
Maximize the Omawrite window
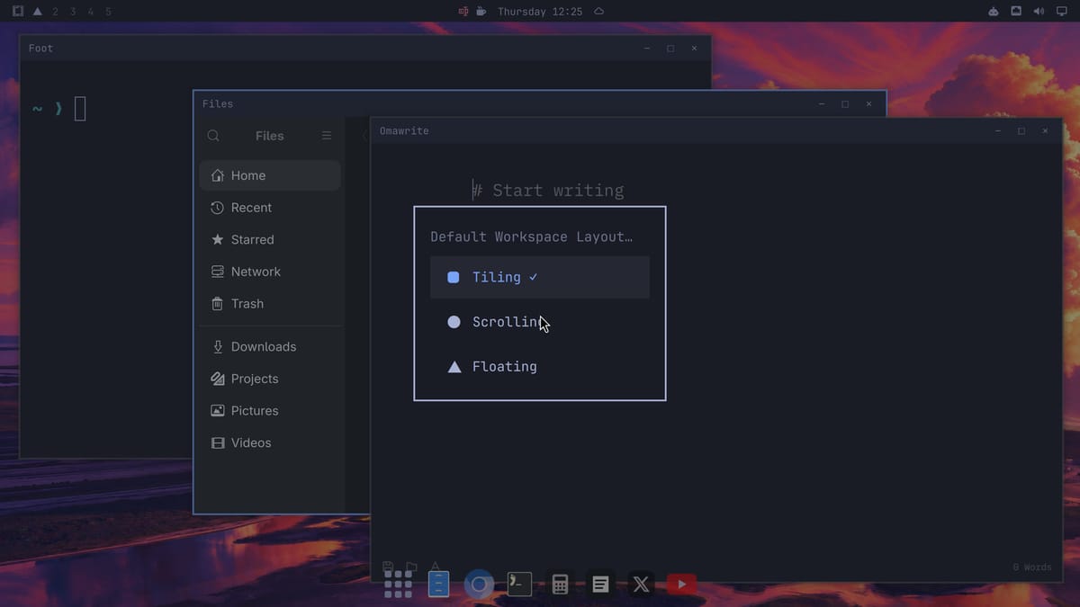coord(1021,131)
